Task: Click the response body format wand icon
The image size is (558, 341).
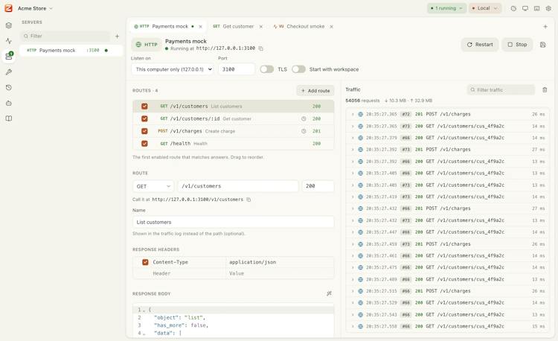Action: (329, 293)
